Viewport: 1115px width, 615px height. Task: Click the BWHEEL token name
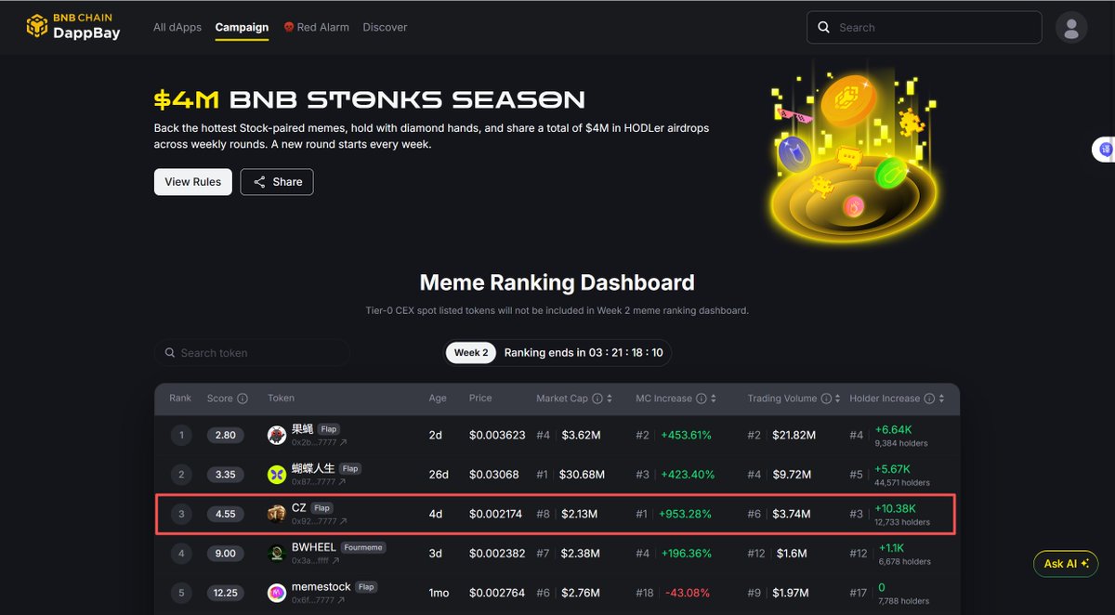(x=314, y=547)
